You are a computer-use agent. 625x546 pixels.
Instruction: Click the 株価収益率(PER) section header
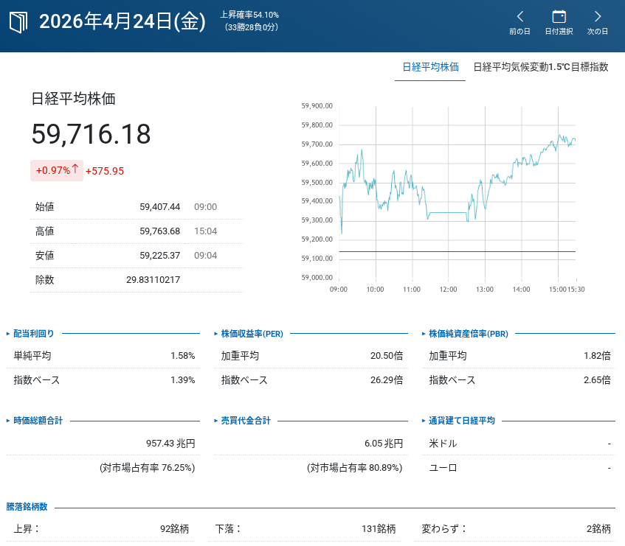coord(252,334)
